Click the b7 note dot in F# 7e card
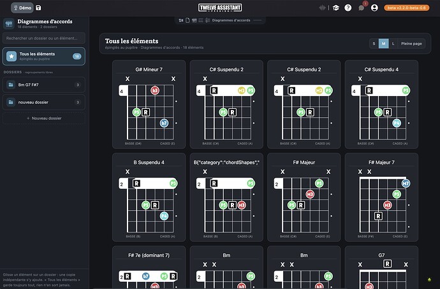Viewport: 440px width, 289px height. 145,276
